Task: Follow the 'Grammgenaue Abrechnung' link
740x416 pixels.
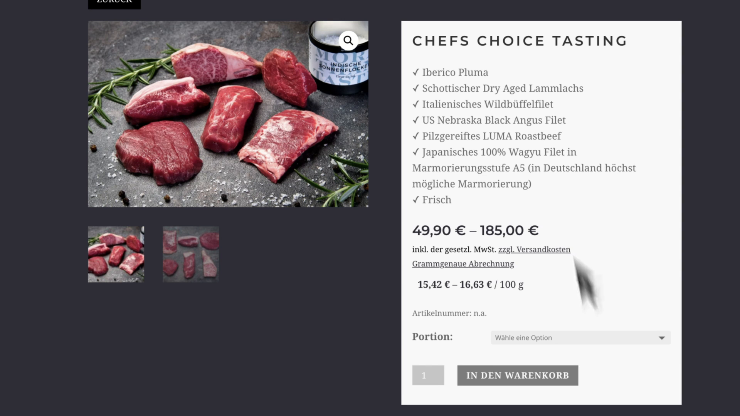Action: tap(462, 263)
